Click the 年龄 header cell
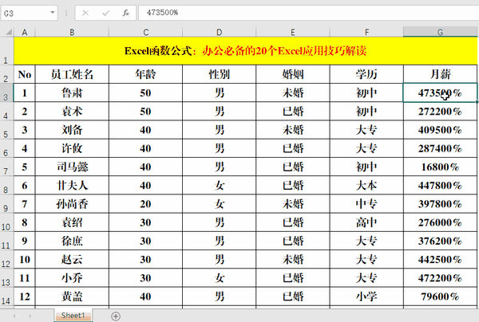The height and width of the screenshot is (322, 479). point(146,74)
